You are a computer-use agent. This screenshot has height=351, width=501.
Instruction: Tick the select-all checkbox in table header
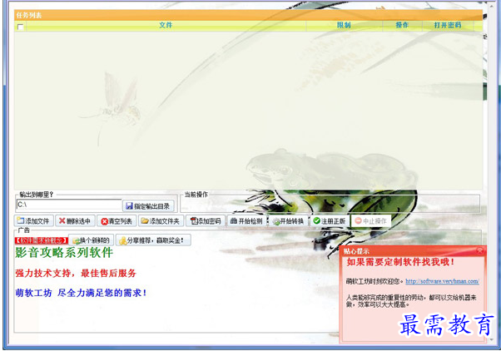click(x=21, y=27)
